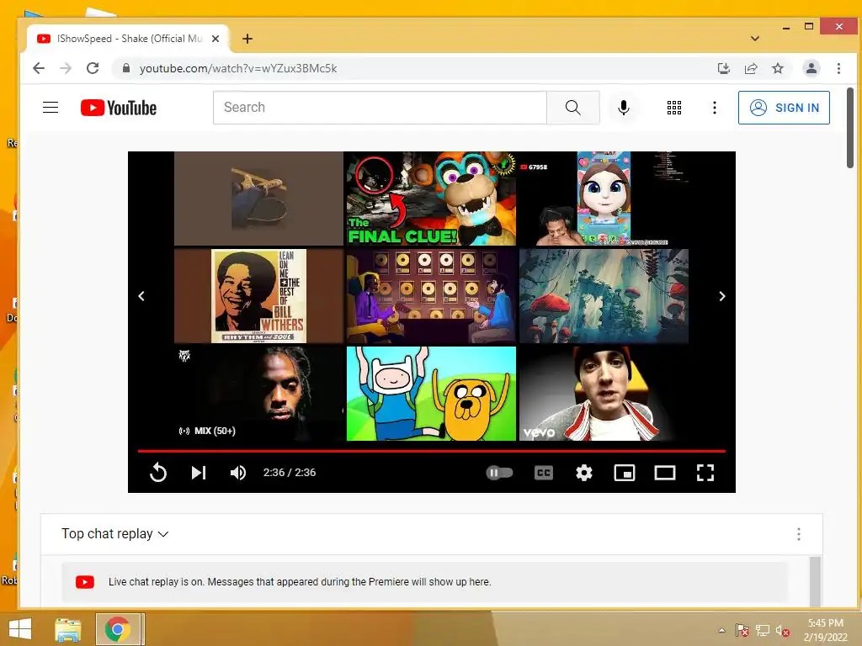Viewport: 862px width, 646px height.
Task: Open the Bill Withers album video
Action: point(258,296)
